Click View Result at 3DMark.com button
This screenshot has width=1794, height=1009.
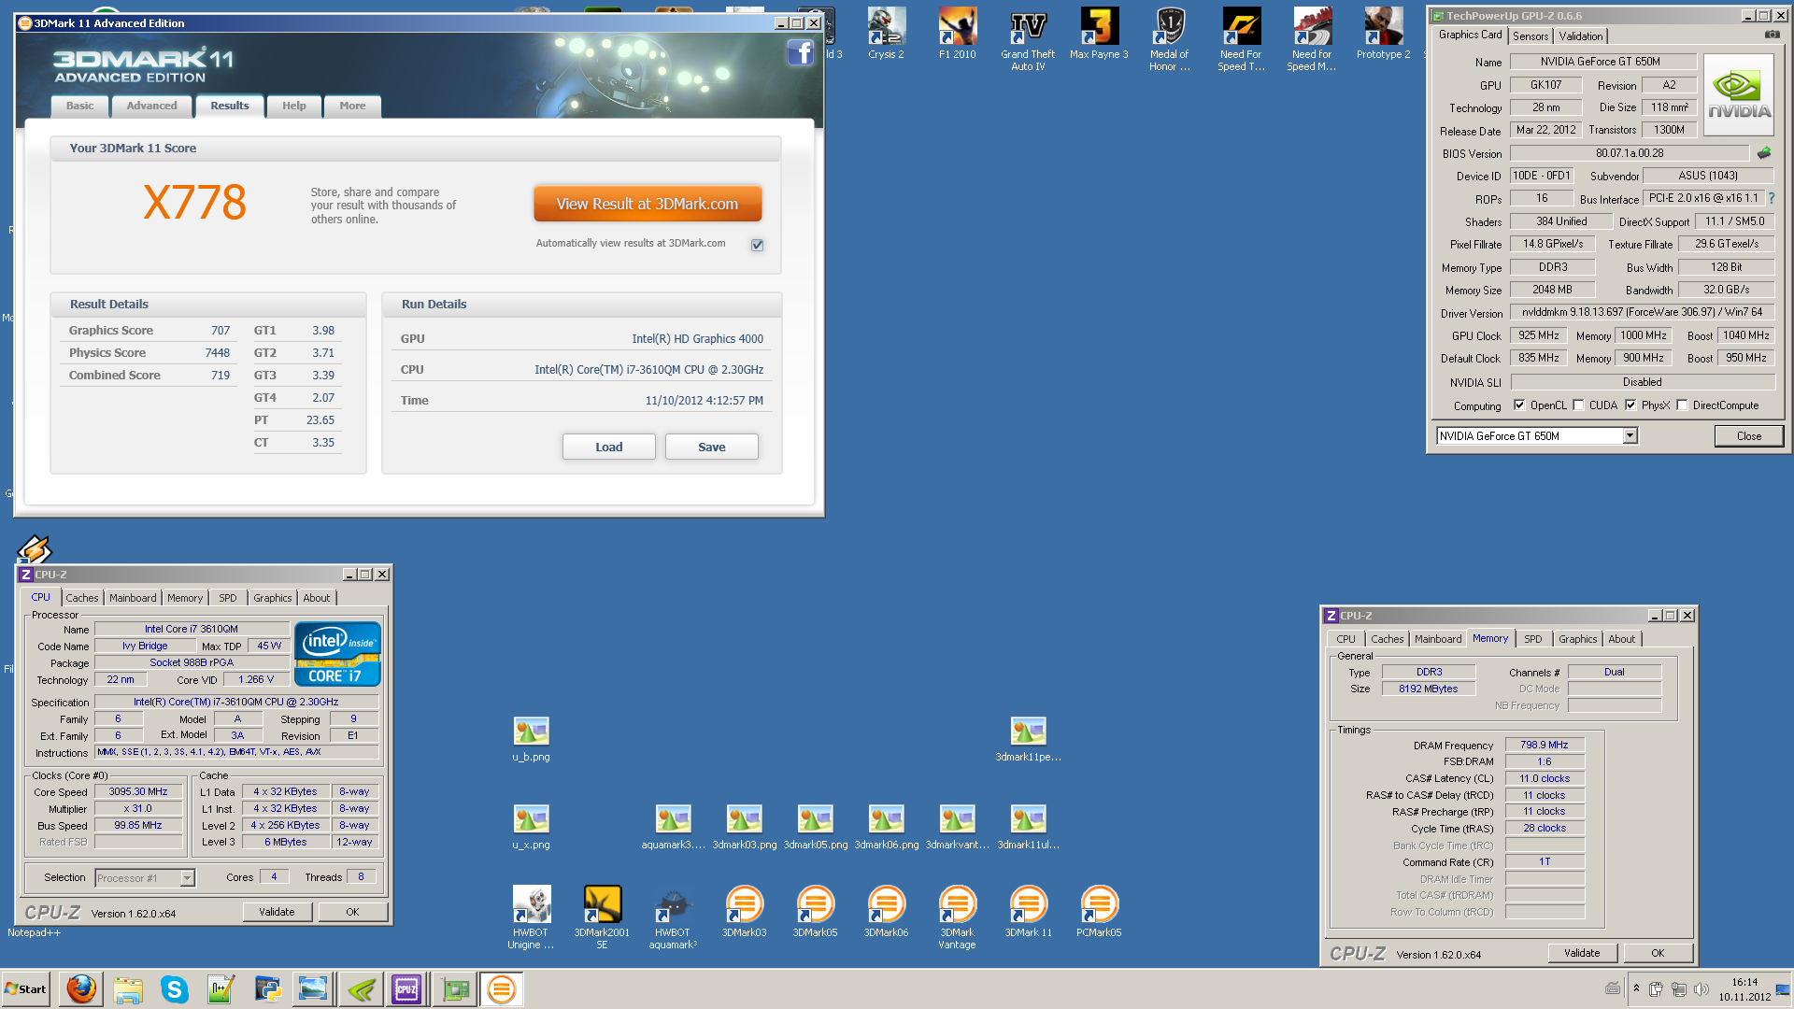(x=648, y=204)
